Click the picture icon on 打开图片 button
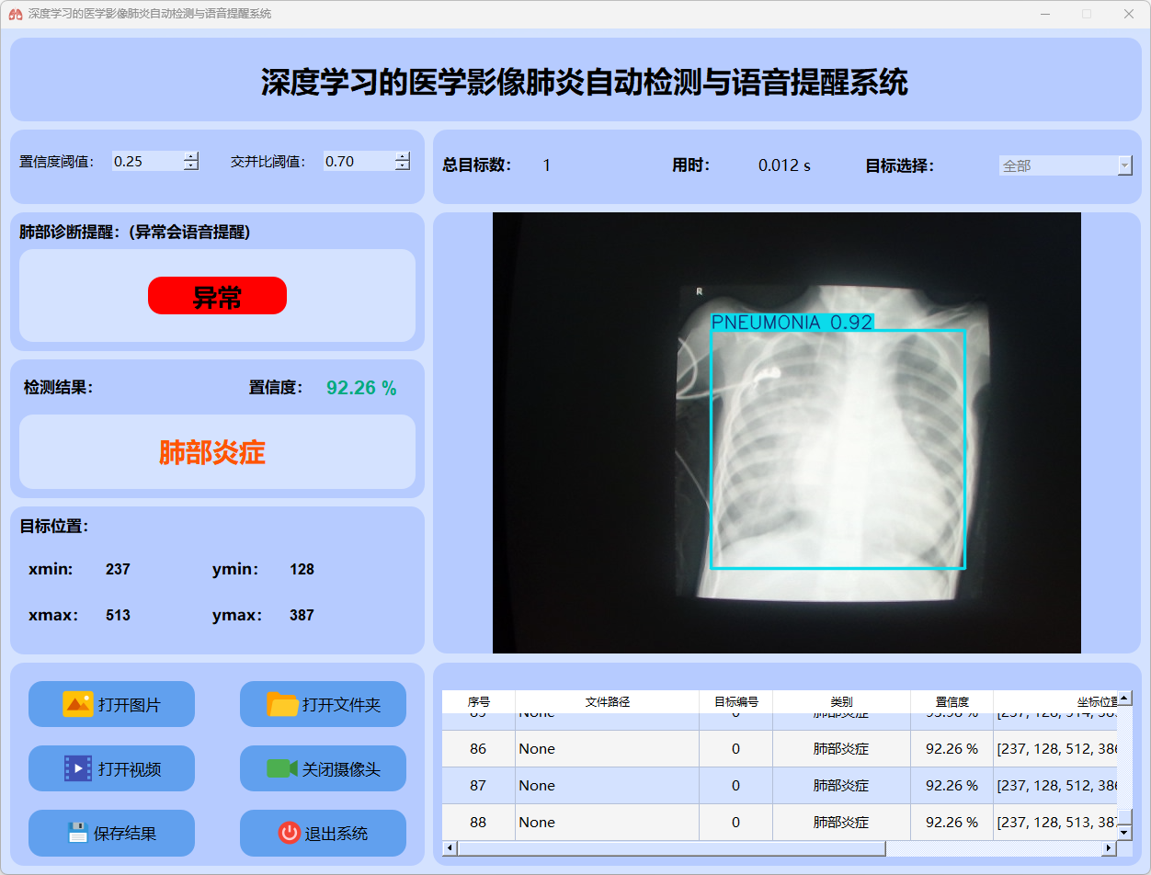The image size is (1151, 875). 77,704
